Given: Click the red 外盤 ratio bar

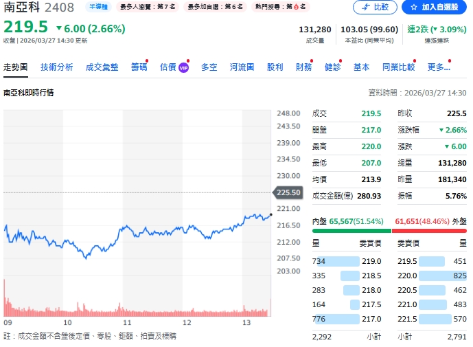Looking at the screenshot, I should coord(429,231).
